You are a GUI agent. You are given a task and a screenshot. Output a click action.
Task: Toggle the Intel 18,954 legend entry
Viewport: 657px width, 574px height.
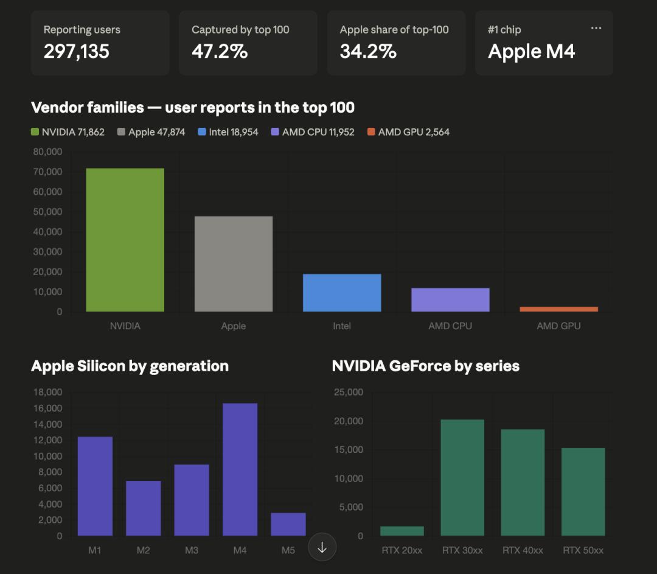[x=228, y=132]
